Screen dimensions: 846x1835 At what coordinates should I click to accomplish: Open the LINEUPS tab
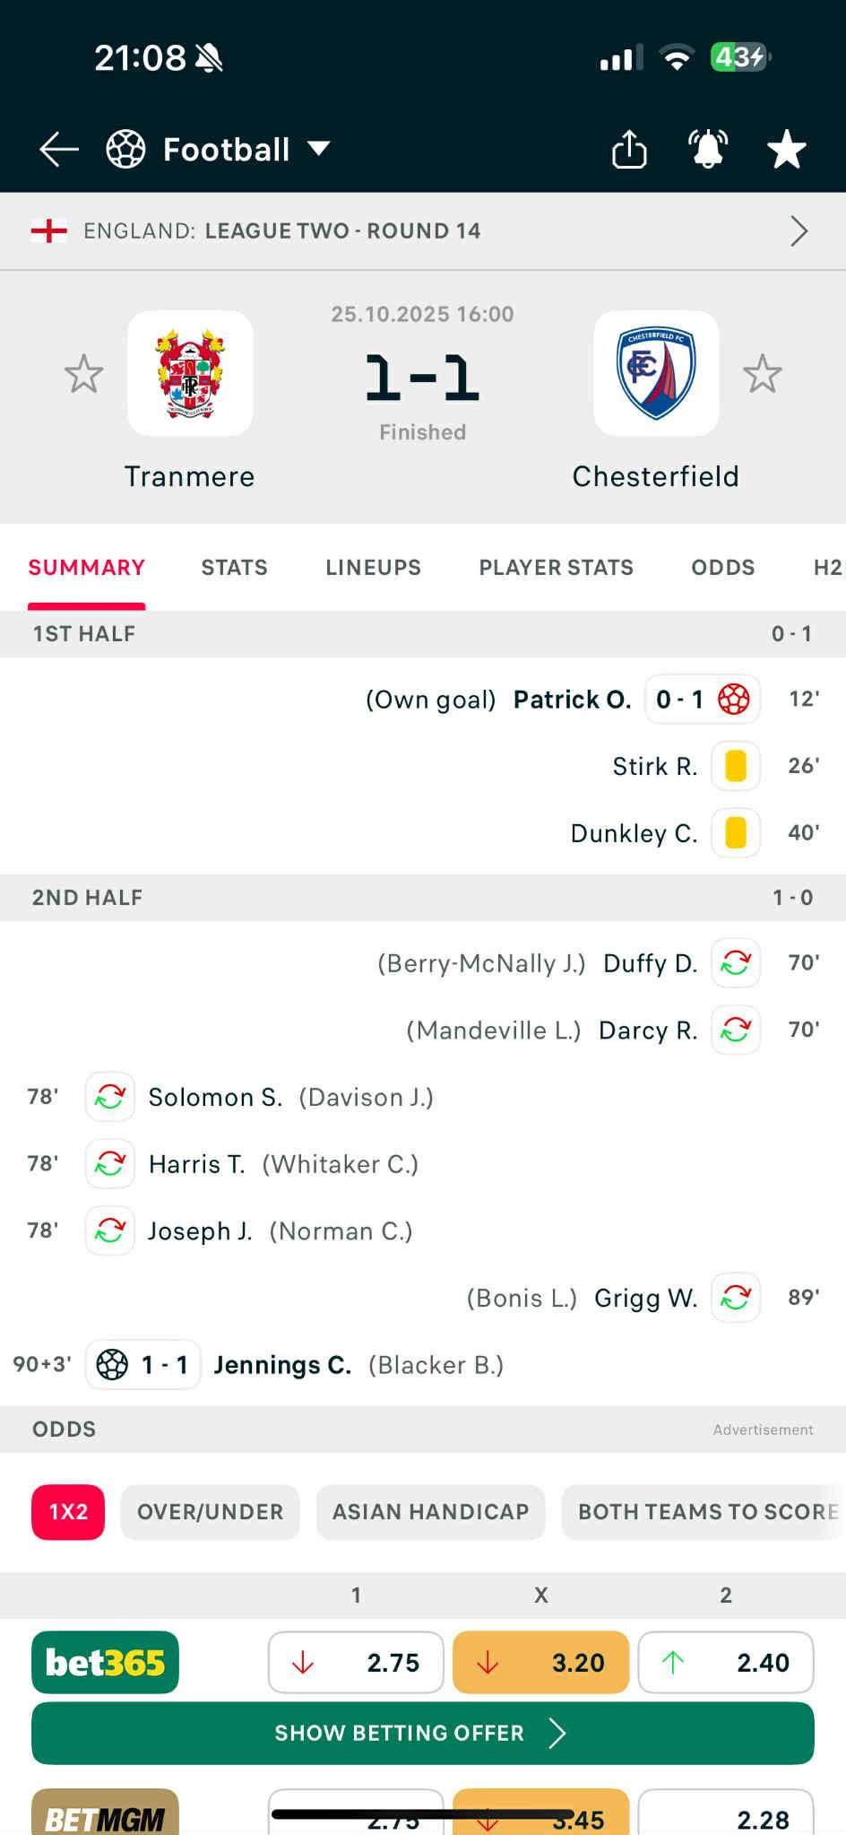click(373, 568)
